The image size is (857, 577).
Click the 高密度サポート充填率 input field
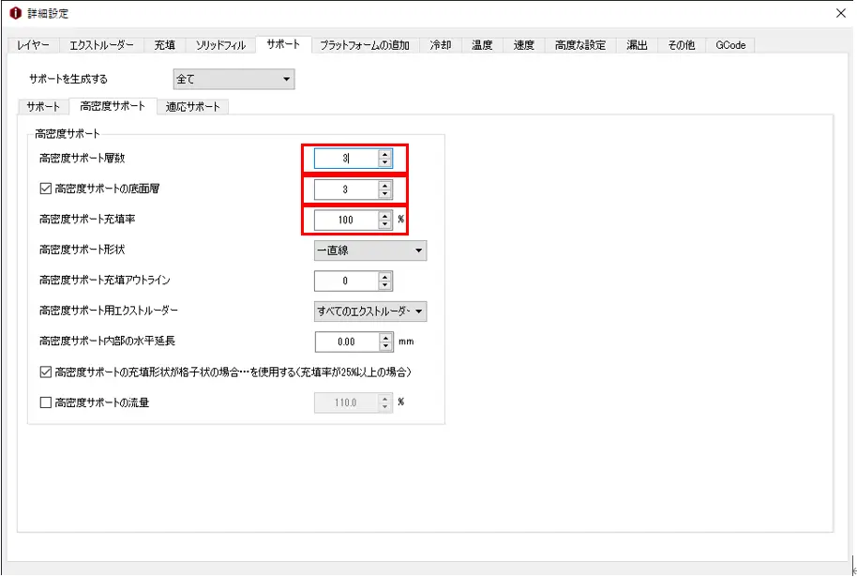pyautogui.click(x=345, y=220)
